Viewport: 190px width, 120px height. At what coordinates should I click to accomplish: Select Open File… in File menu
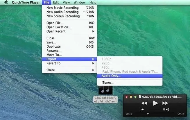[x=69, y=23]
